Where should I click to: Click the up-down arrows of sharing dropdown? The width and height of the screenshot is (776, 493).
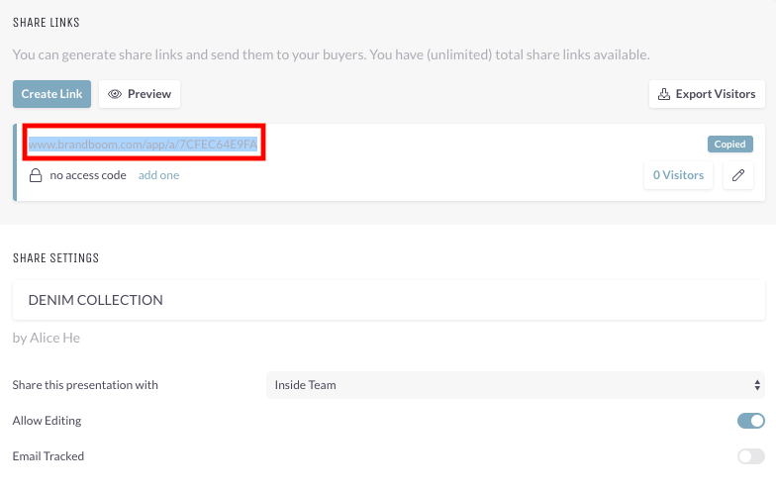click(x=757, y=385)
